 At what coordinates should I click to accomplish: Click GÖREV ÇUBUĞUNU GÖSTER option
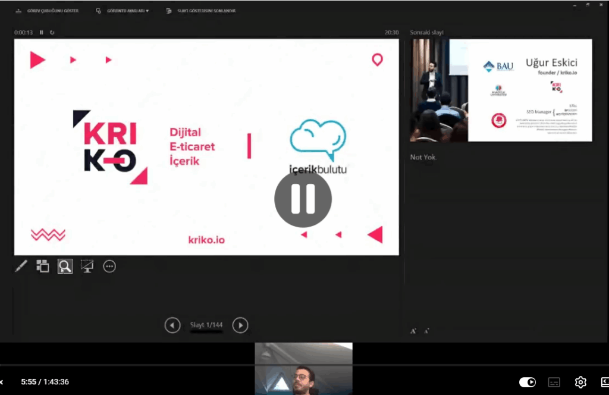tap(47, 11)
